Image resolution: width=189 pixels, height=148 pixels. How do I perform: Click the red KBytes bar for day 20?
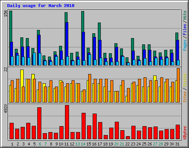coord(117,131)
